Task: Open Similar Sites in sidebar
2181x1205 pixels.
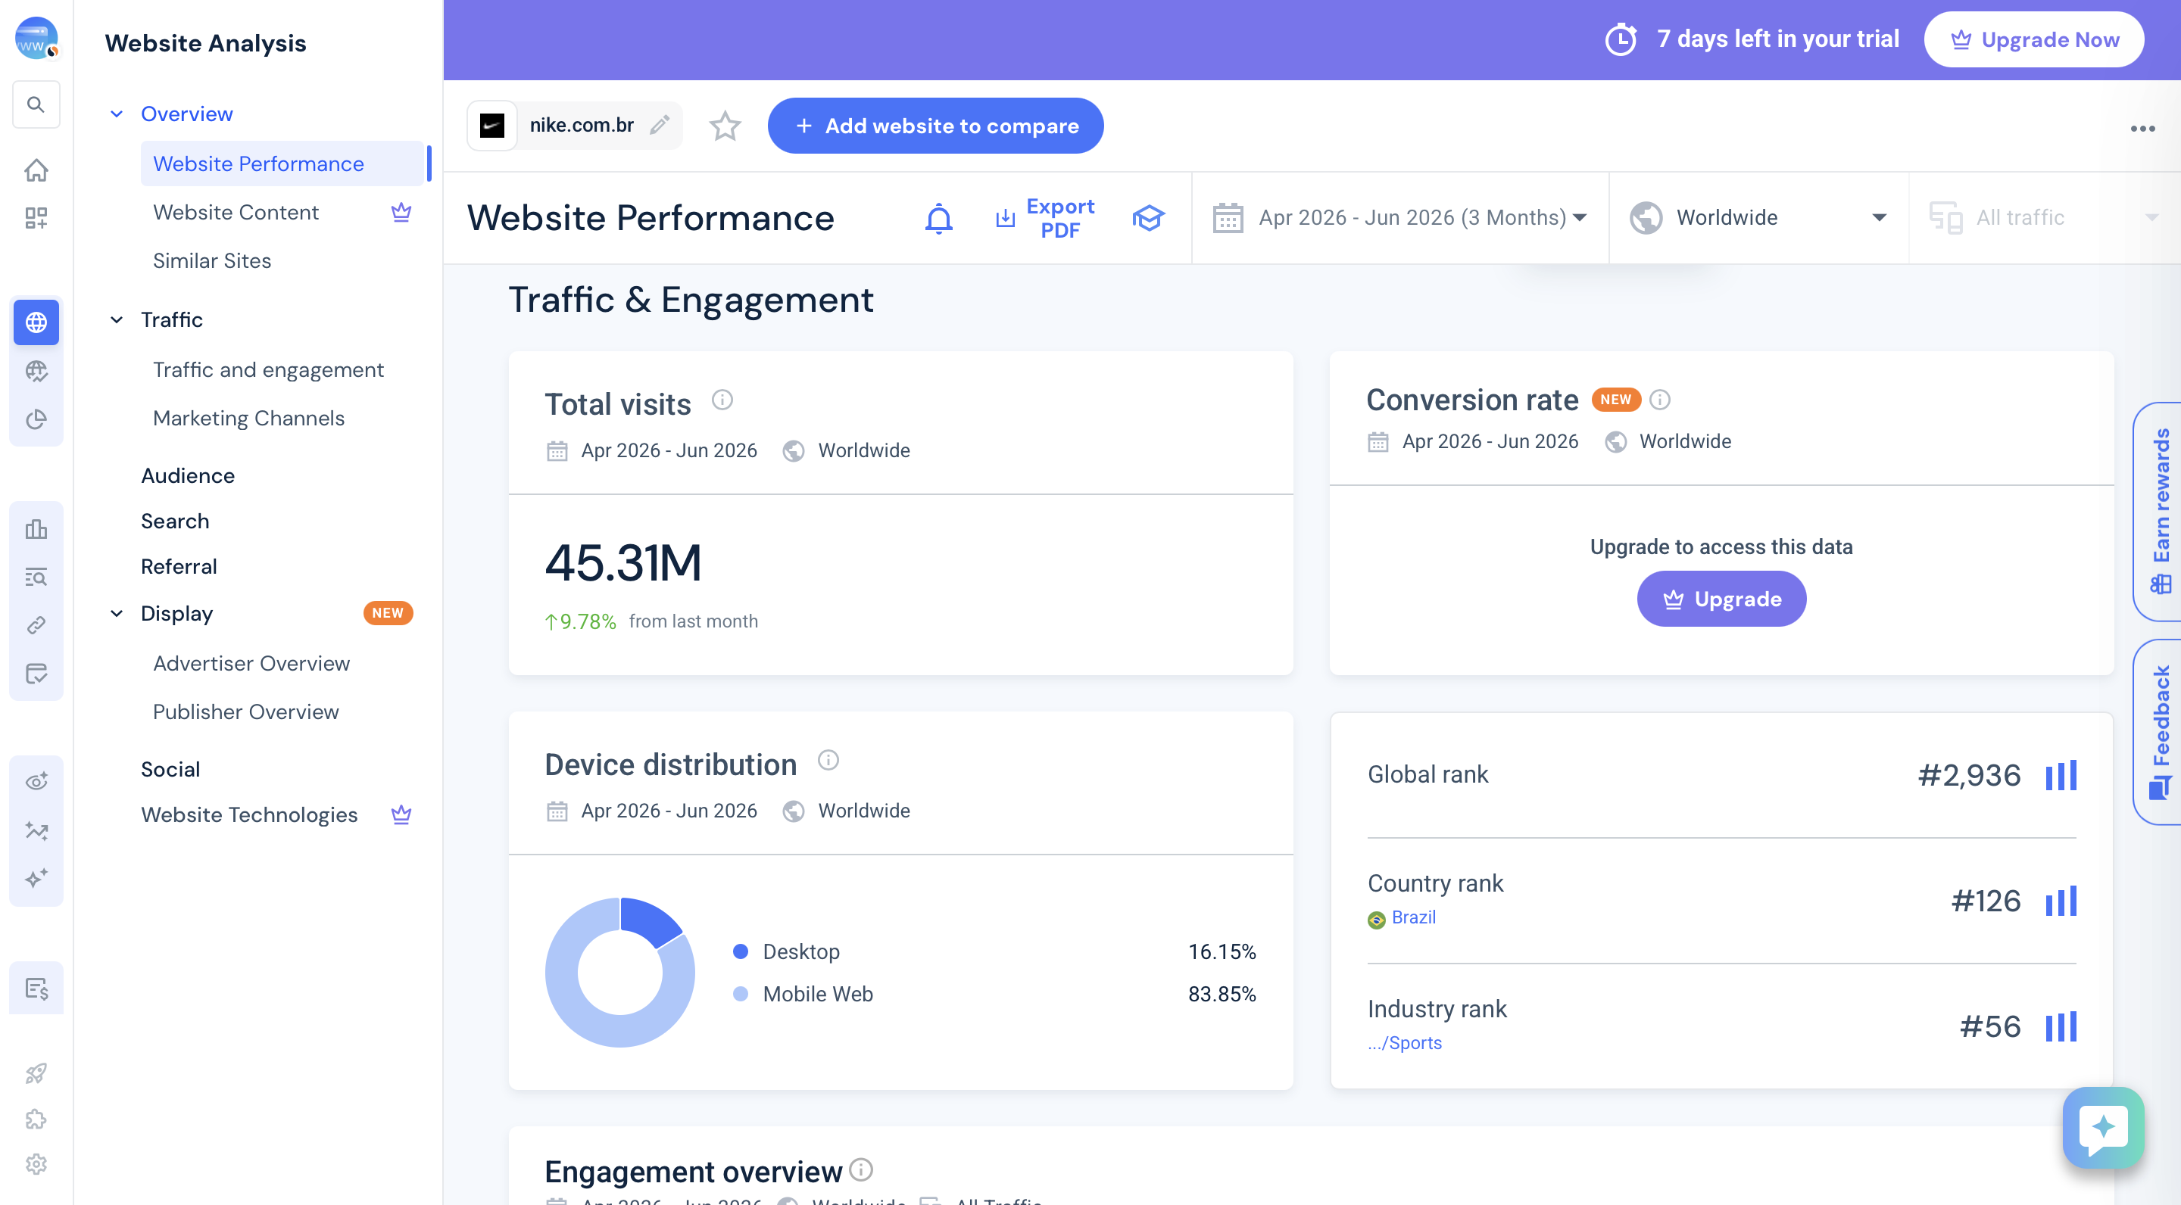Action: [x=282, y=260]
